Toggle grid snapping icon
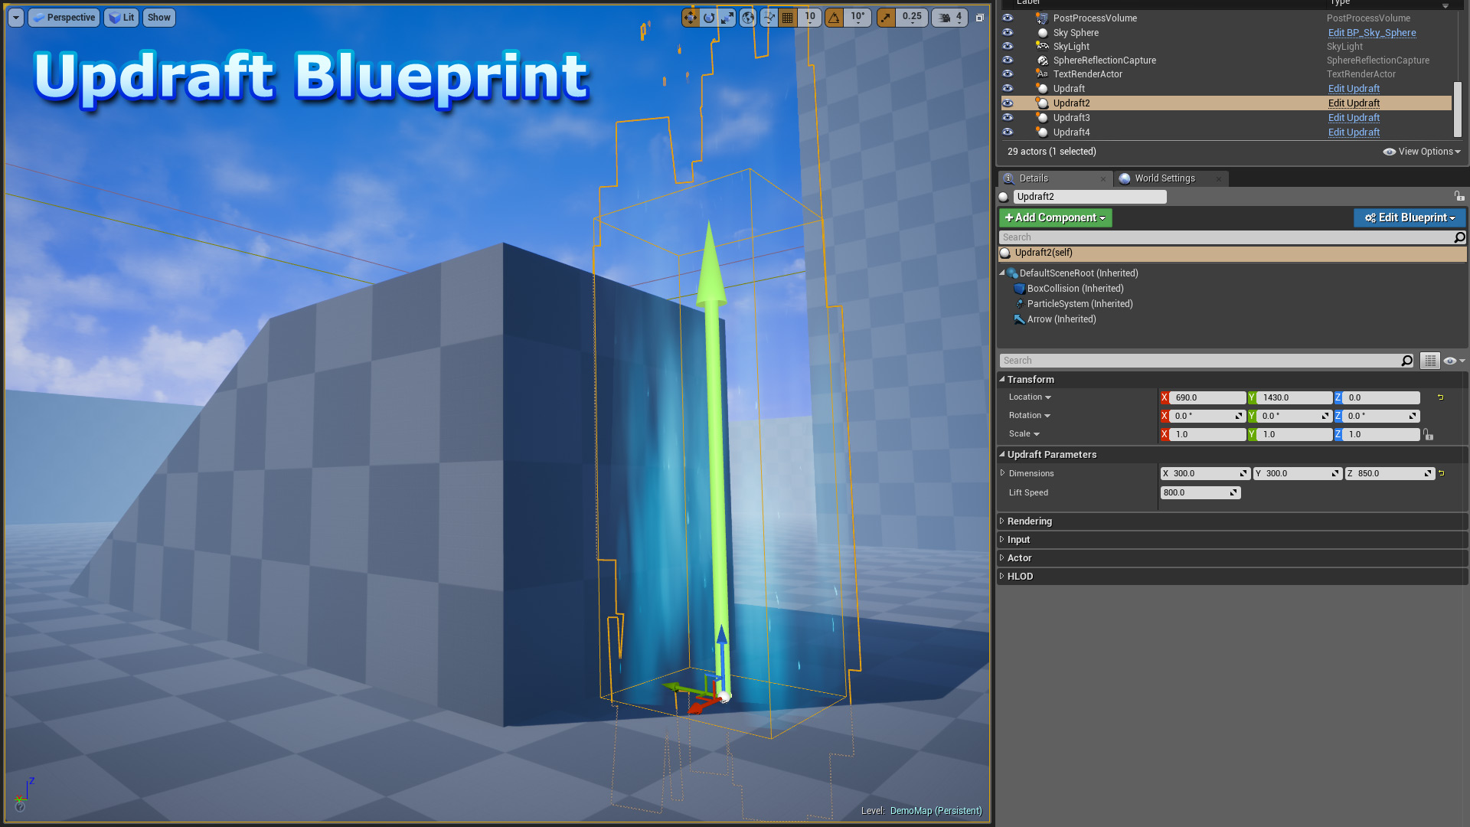Viewport: 1470px width, 827px height. [787, 18]
